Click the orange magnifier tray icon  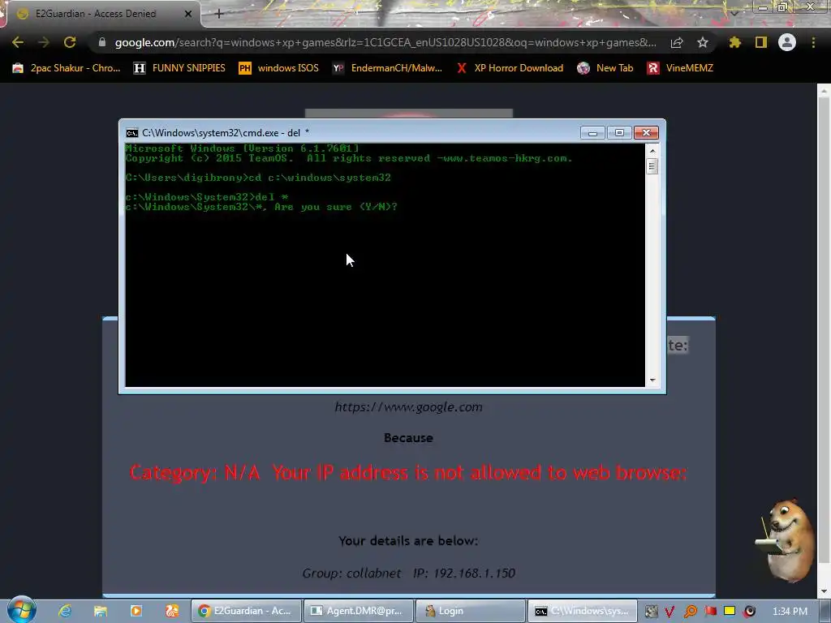tap(690, 612)
